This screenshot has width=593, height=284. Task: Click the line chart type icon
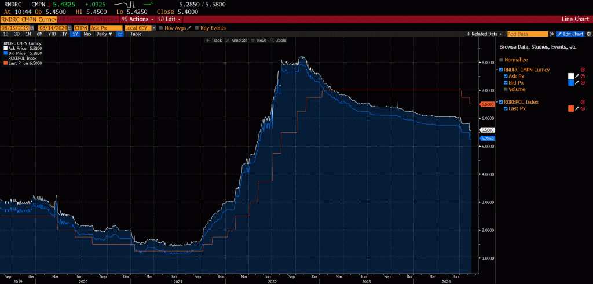point(120,34)
